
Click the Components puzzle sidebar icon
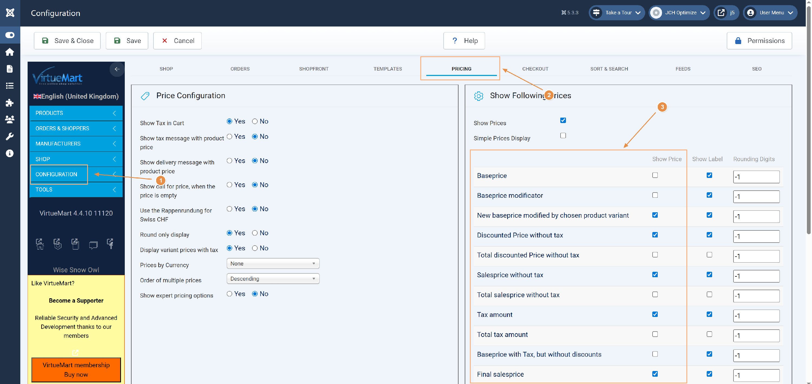pos(10,102)
